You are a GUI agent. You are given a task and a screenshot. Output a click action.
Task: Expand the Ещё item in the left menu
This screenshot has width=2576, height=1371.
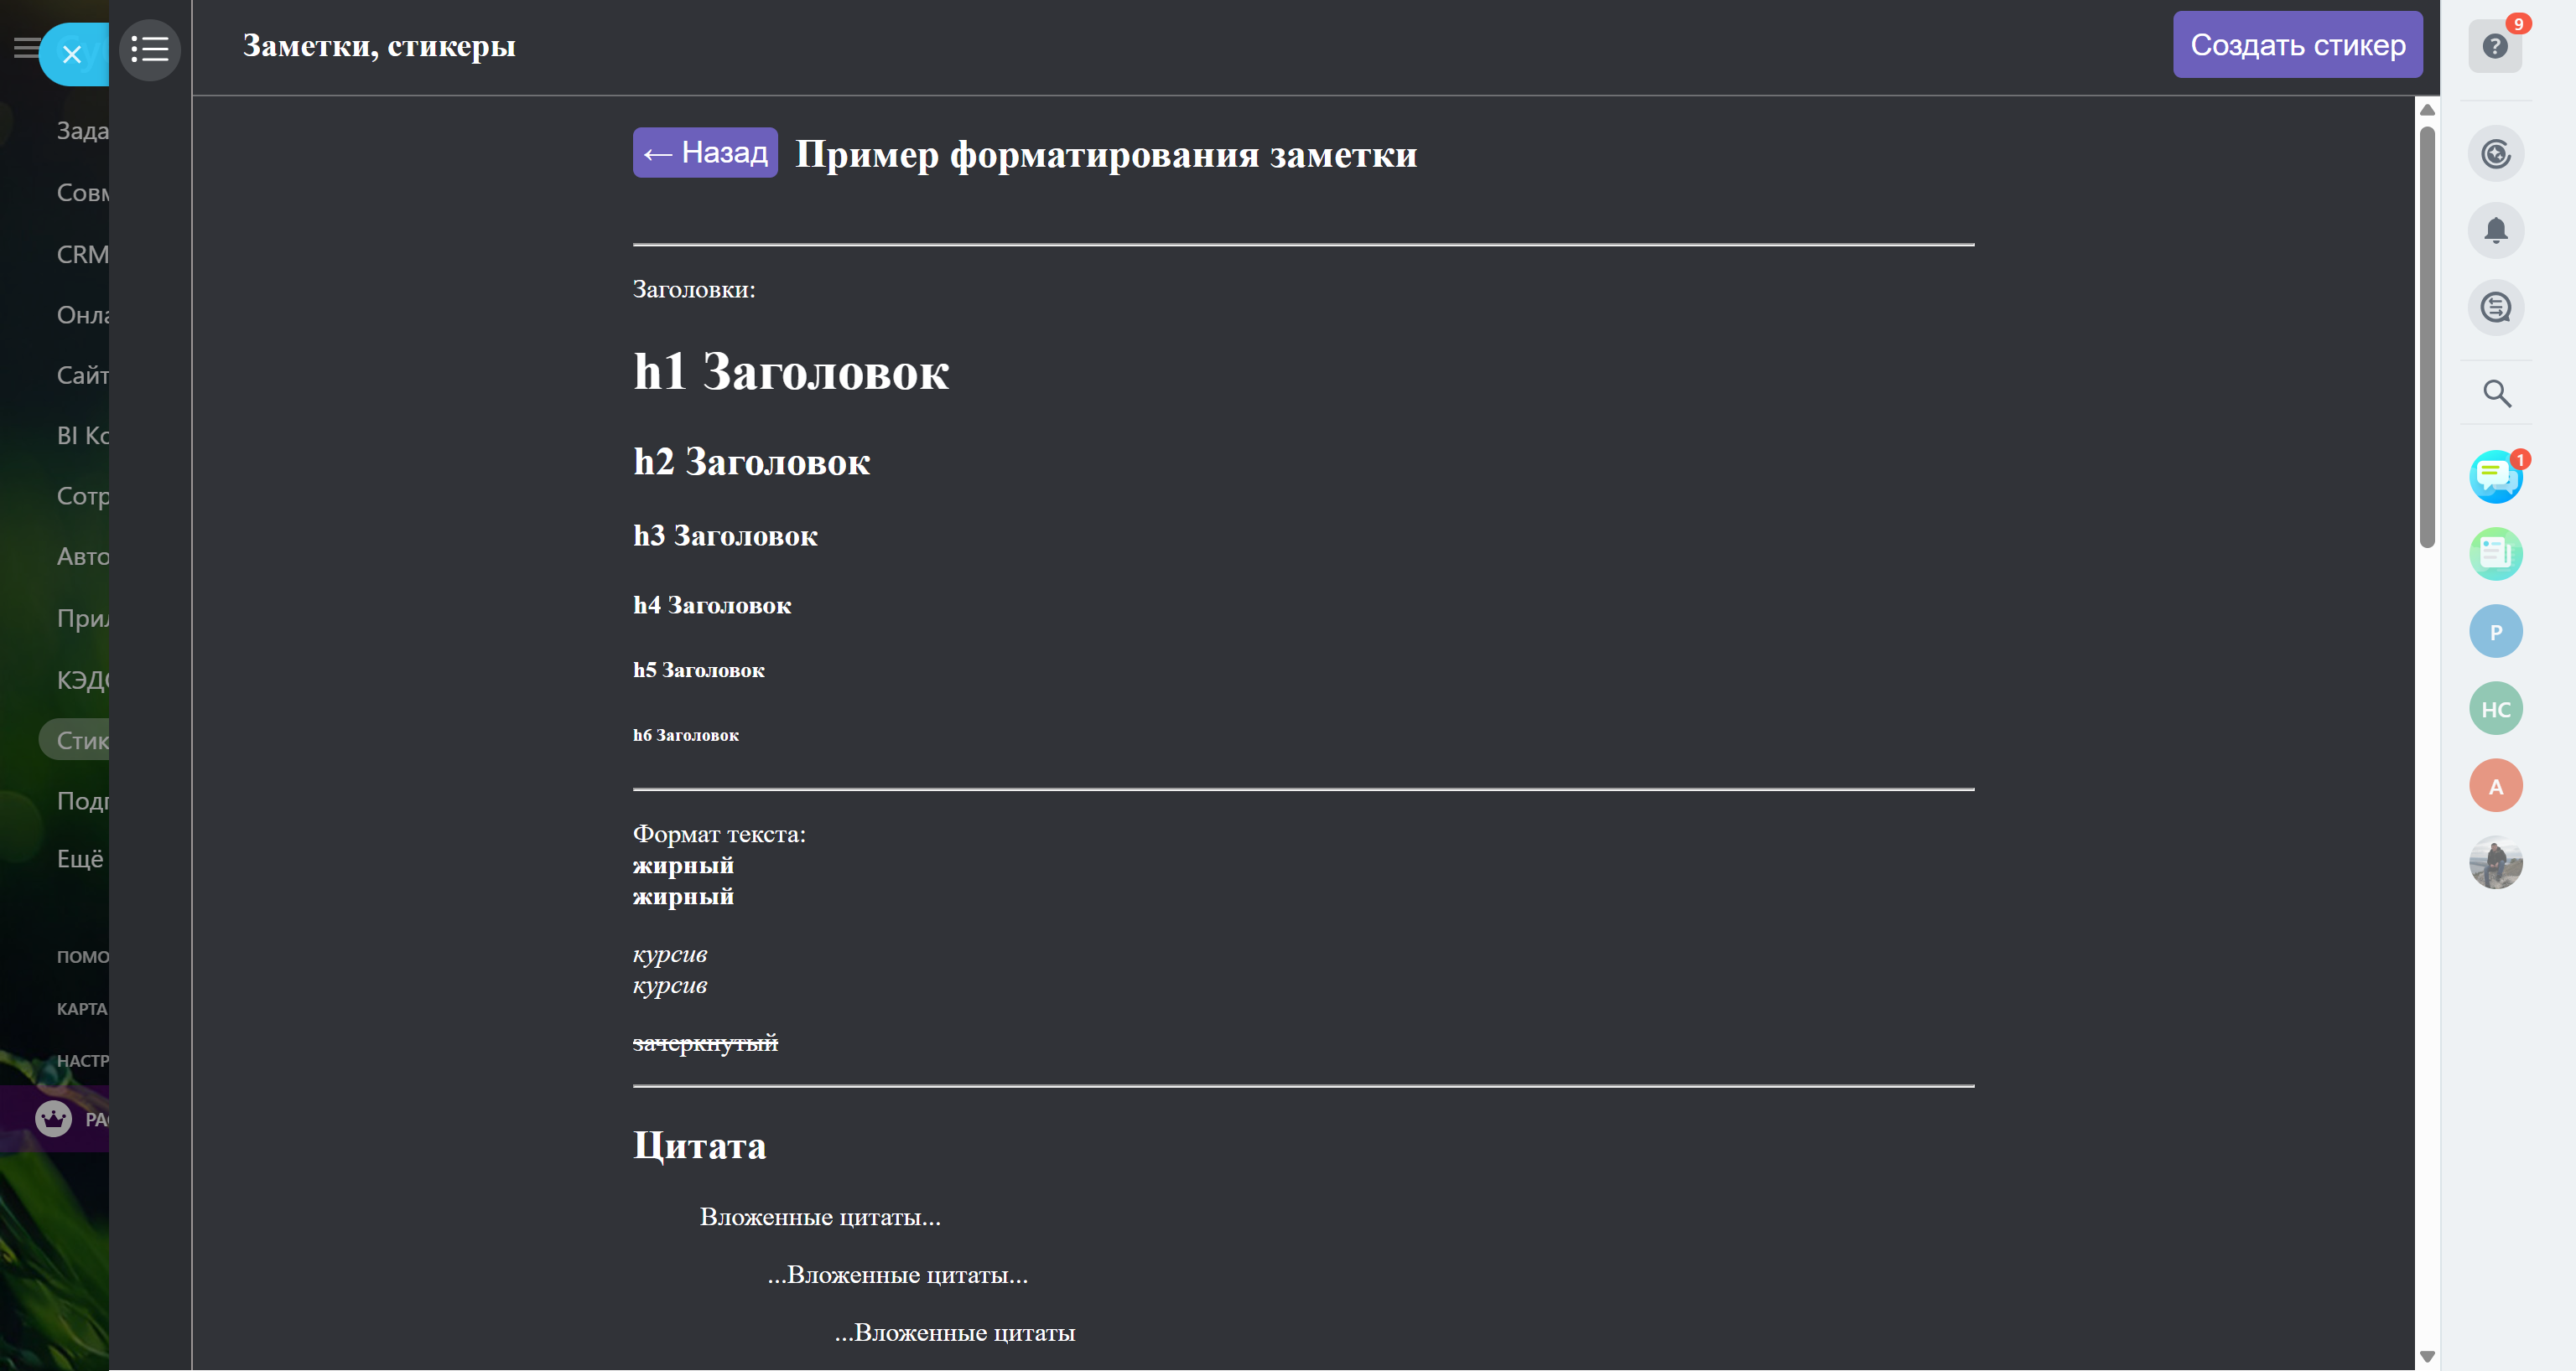(x=80, y=859)
